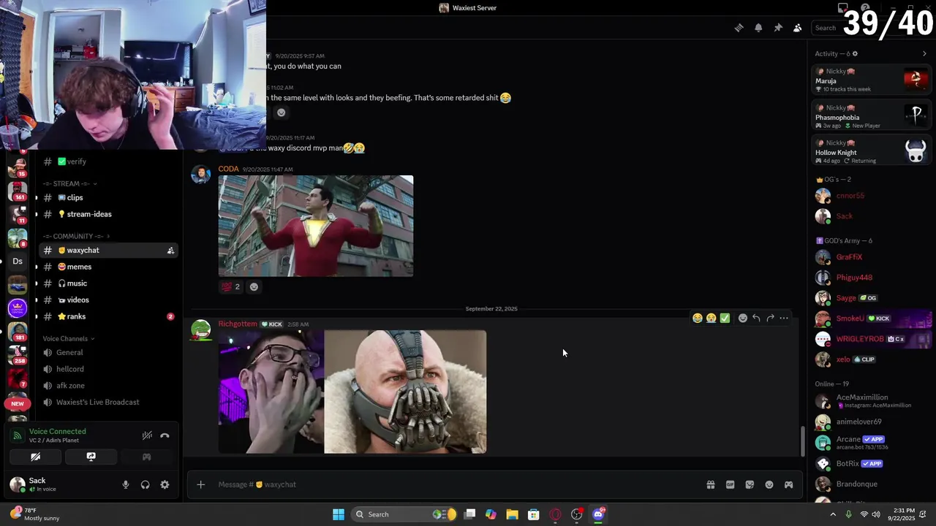Click the Richgottem username
Screen dimensions: 936x526
pos(238,324)
